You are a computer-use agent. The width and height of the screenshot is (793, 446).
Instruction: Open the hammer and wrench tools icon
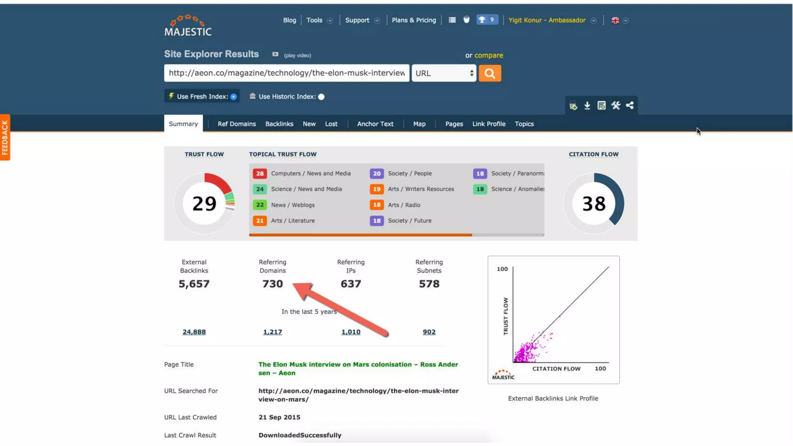(616, 105)
